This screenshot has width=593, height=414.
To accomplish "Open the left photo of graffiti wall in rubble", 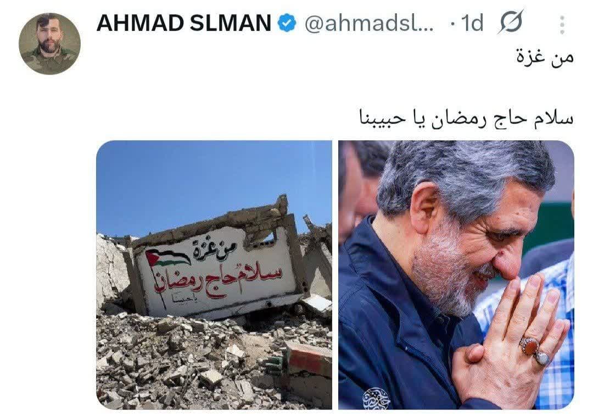I will (214, 275).
